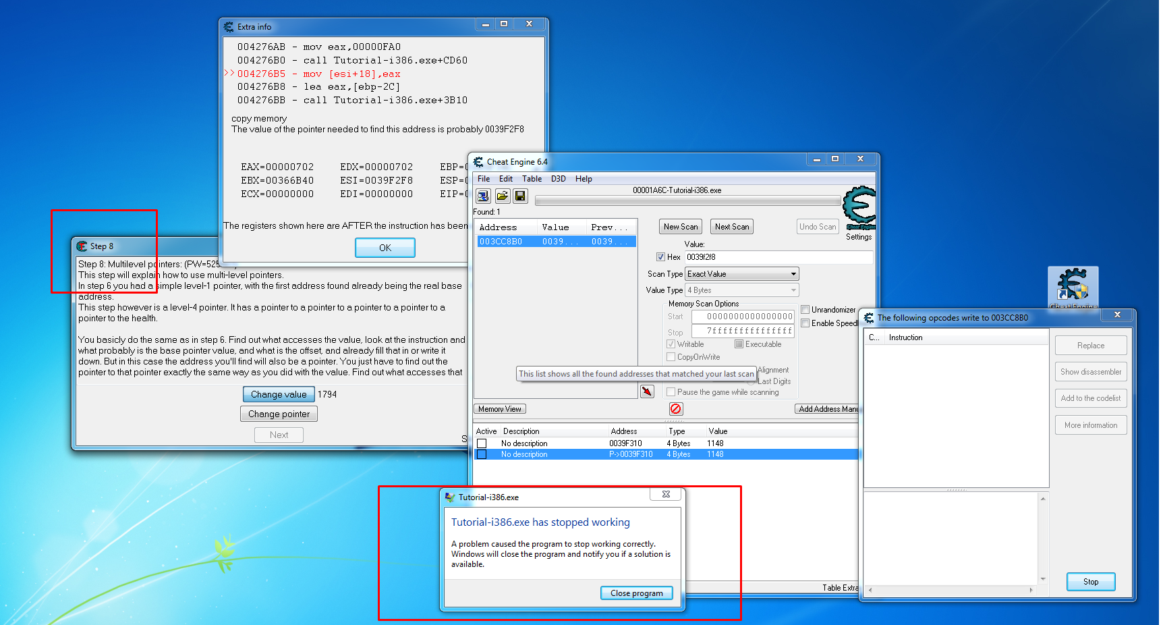Open the process selector icon
1163x625 pixels.
click(x=483, y=196)
